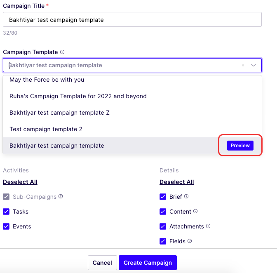Click help icon next to Attachments
This screenshot has height=273, width=277.
point(208,226)
